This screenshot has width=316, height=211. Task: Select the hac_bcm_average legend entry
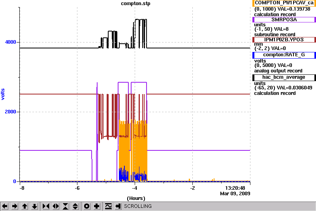click(284, 78)
